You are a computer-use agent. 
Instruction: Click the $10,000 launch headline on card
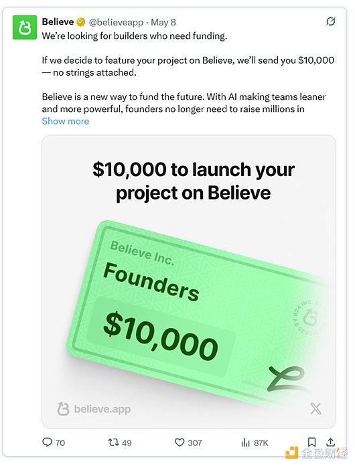(194, 181)
